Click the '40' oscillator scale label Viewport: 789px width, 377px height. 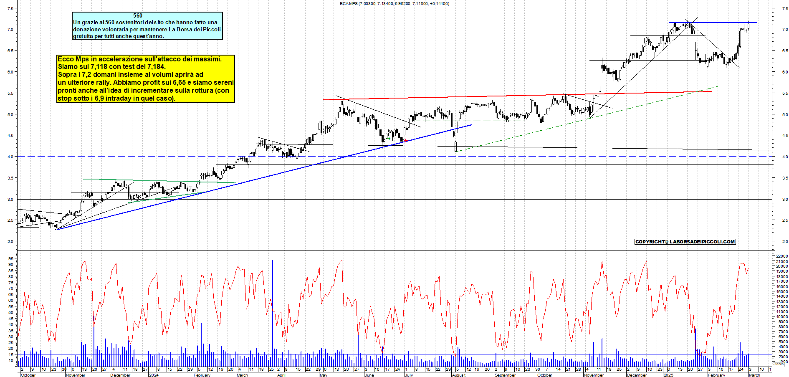click(x=10, y=324)
